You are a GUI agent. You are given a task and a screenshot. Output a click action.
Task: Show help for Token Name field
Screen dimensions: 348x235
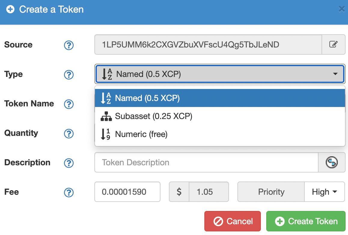[69, 104]
